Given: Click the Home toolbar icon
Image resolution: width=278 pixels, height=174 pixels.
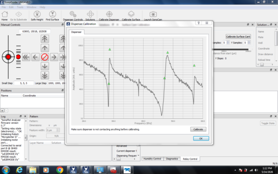Looking at the screenshot, I should [5, 16].
